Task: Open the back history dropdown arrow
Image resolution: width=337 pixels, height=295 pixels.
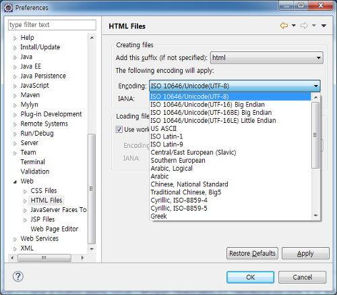Action: coord(294,26)
